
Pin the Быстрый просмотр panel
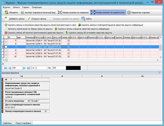click(x=160, y=73)
